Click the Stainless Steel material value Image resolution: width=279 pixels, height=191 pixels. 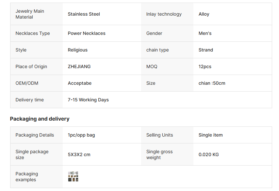[84, 14]
